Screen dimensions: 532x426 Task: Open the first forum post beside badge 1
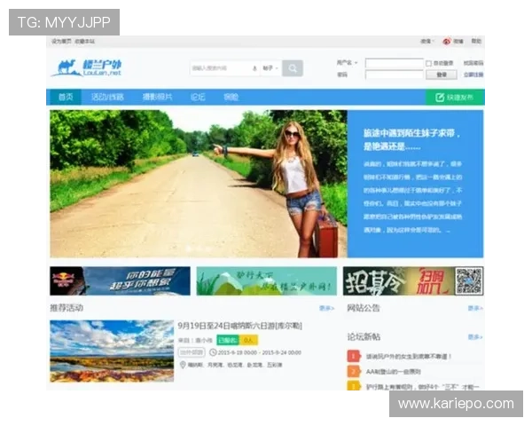point(409,357)
